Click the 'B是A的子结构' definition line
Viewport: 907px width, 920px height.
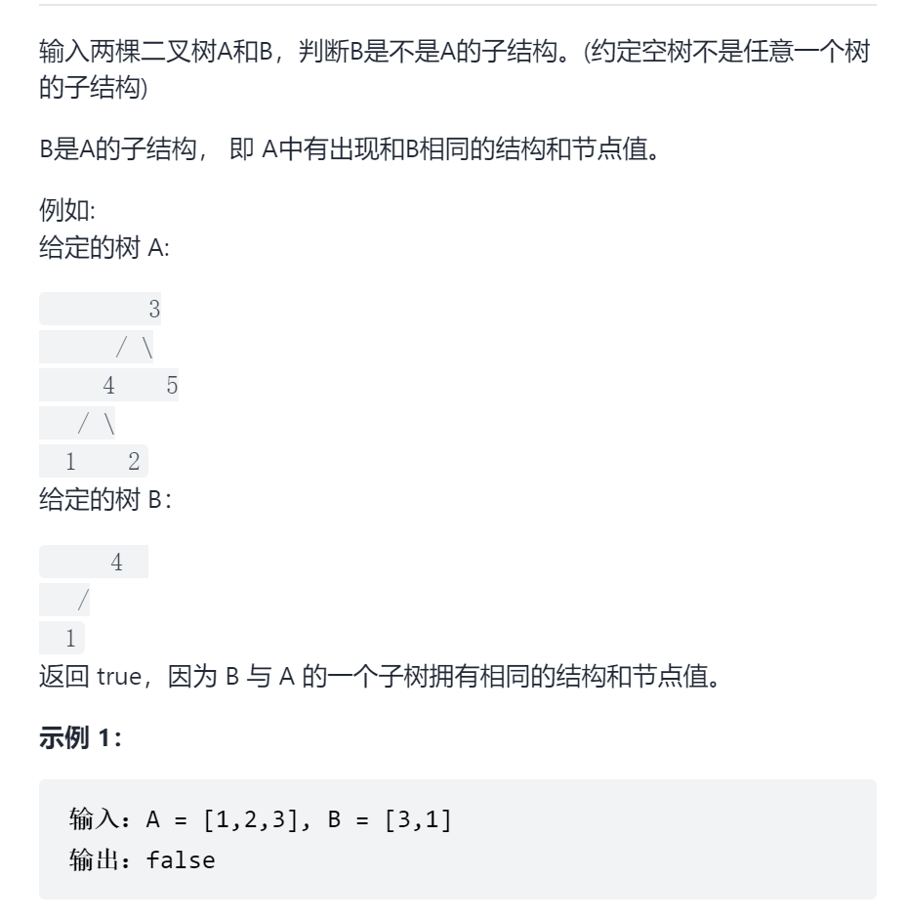(350, 148)
